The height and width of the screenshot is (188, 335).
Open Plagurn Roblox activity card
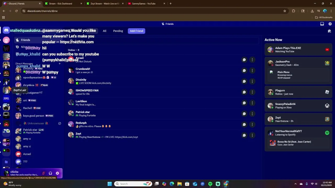[x=298, y=92]
